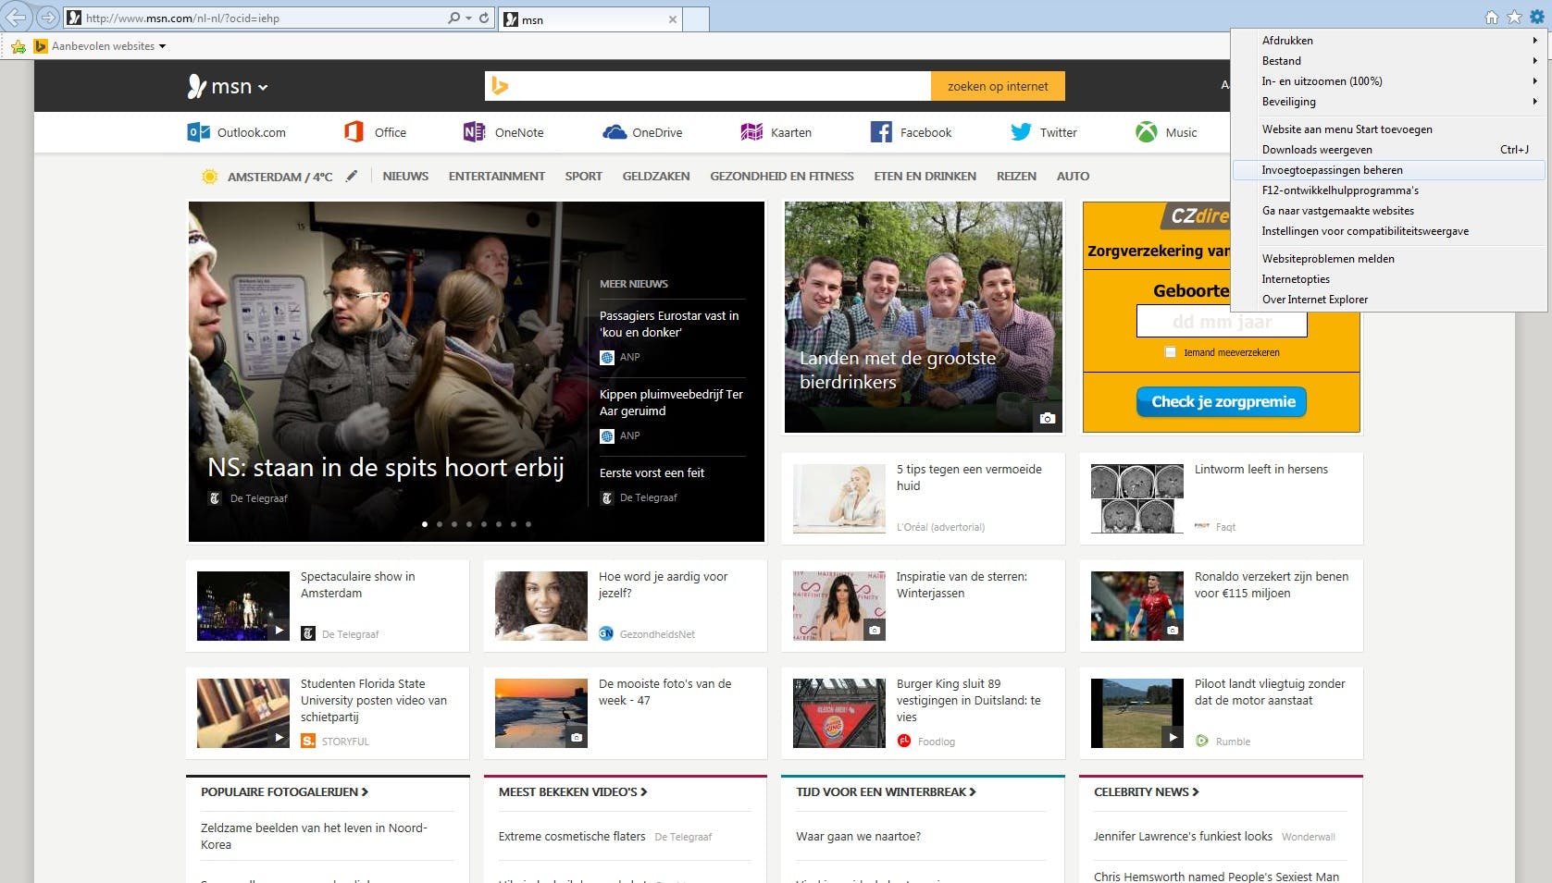Click the zoeken op internet button
The width and height of the screenshot is (1552, 883).
click(x=998, y=86)
